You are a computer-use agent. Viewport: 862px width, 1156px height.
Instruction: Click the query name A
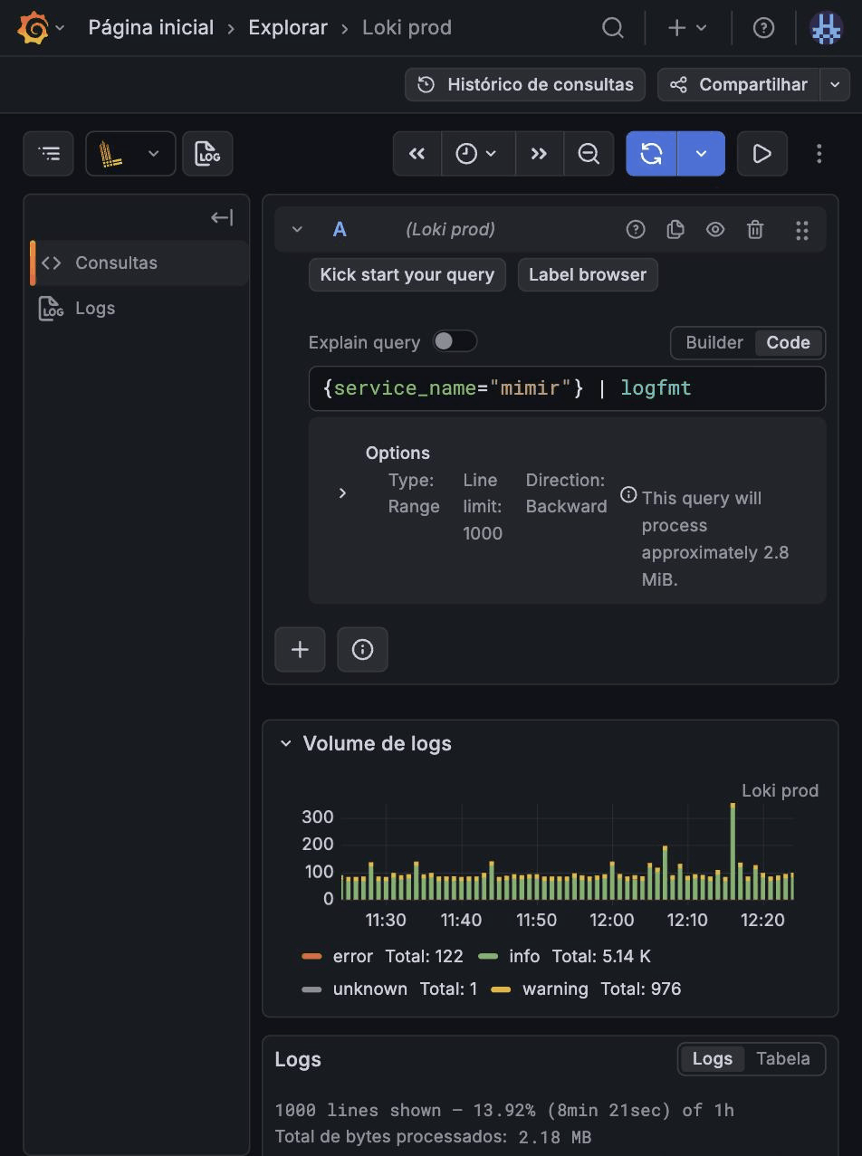click(x=340, y=230)
